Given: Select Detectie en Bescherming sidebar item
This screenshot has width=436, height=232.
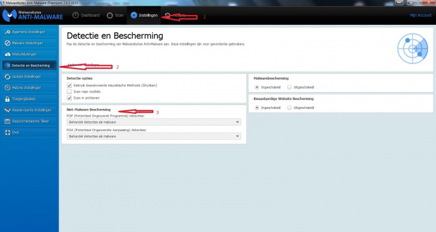Looking at the screenshot, I should pos(29,65).
